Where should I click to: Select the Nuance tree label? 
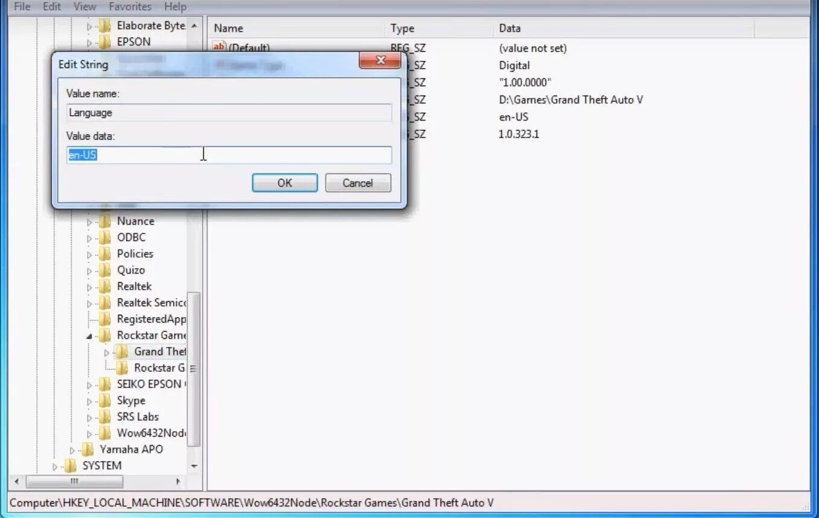(x=136, y=221)
